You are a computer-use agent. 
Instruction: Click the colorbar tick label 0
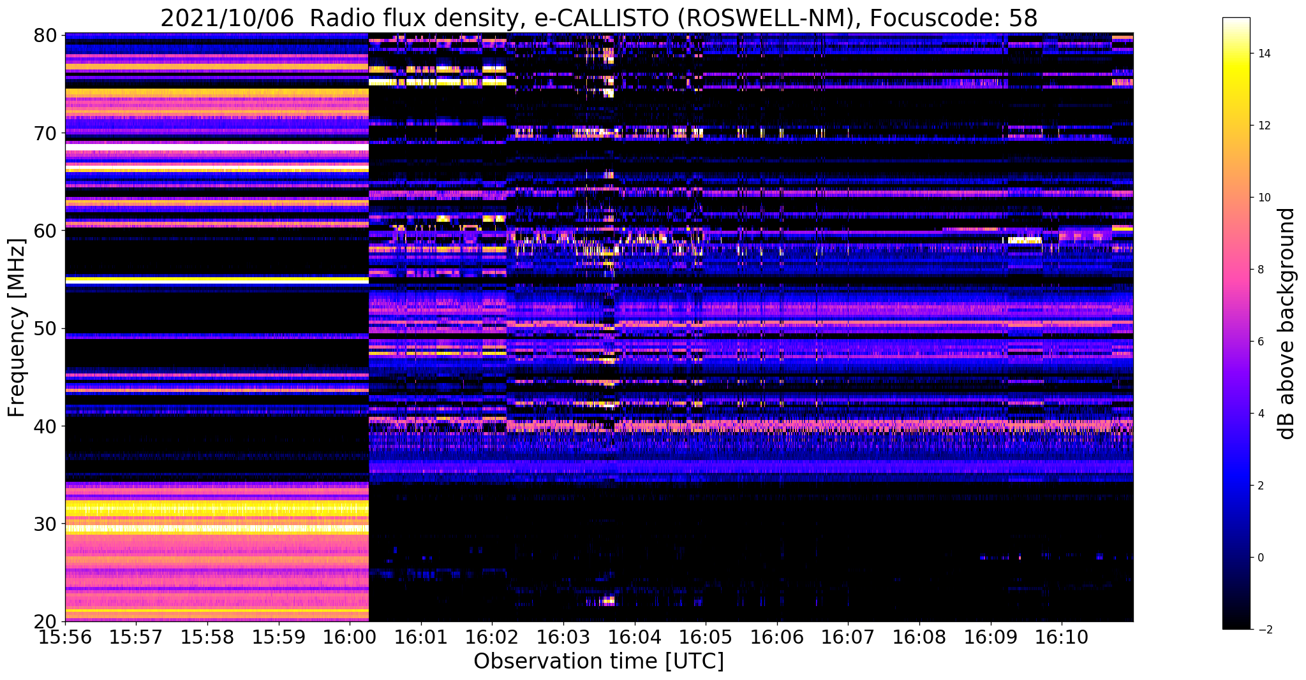pyautogui.click(x=1260, y=558)
